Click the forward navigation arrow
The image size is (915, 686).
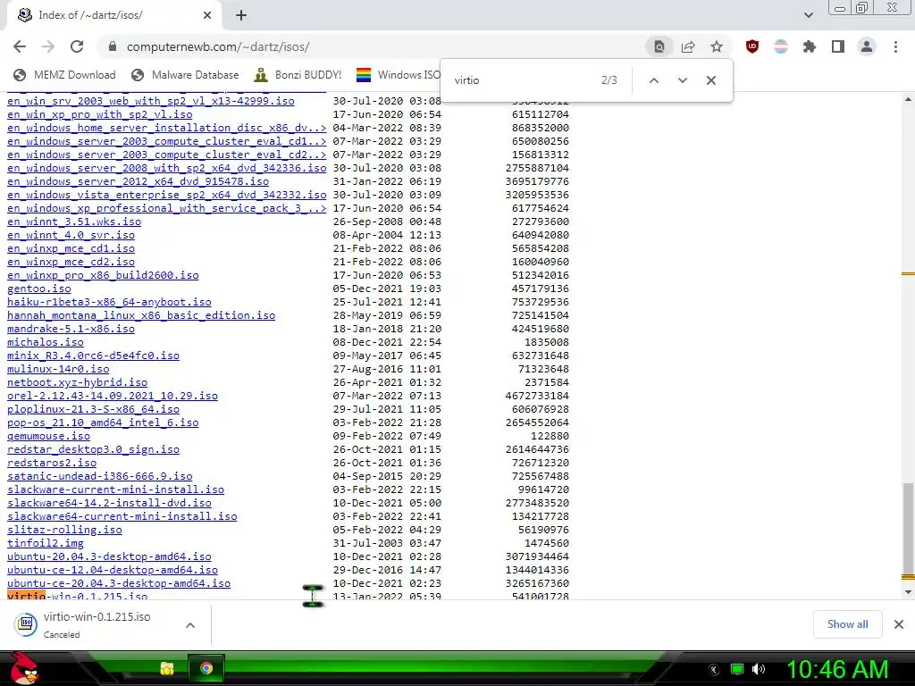[x=48, y=46]
